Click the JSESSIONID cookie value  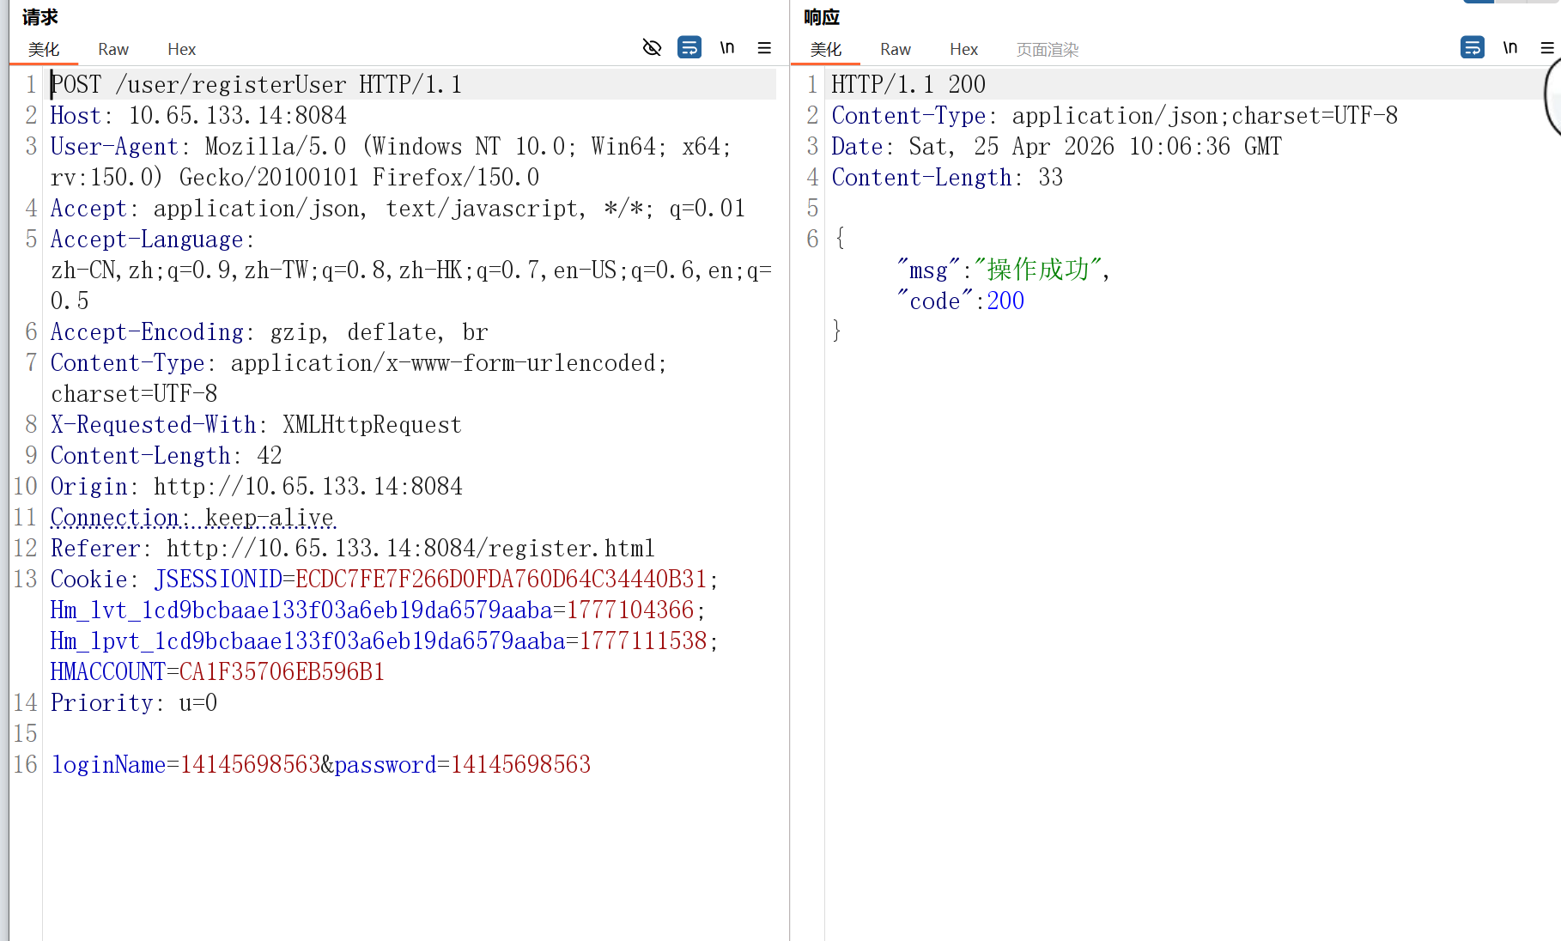(x=501, y=579)
